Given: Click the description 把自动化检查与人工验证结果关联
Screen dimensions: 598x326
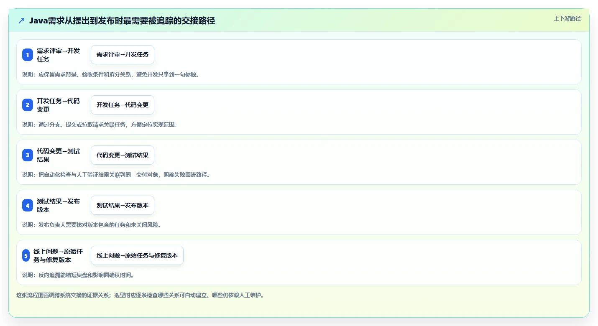Looking at the screenshot, I should tap(117, 175).
